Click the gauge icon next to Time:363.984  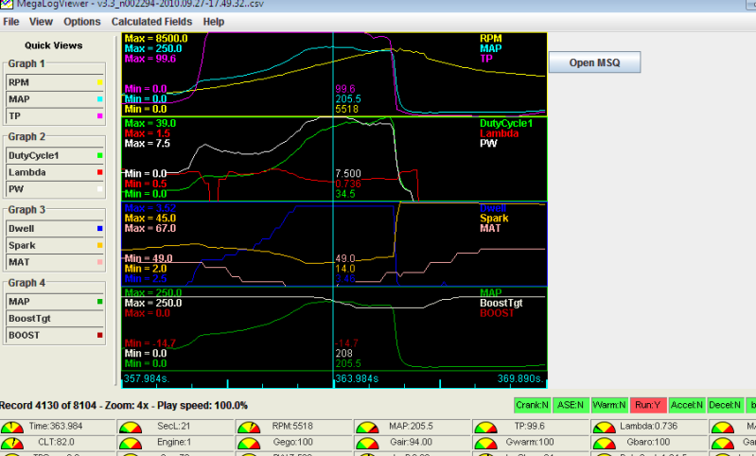[x=12, y=427]
